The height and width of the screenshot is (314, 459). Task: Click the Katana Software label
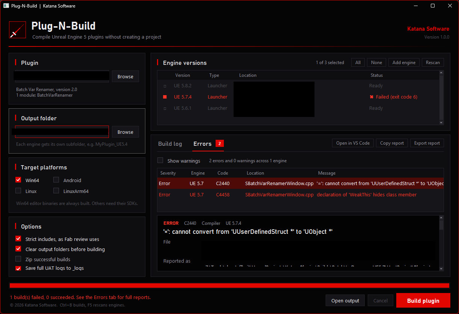[x=428, y=29]
